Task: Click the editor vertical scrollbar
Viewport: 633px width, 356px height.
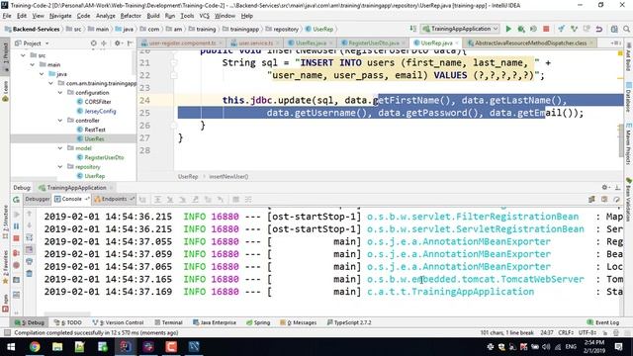Action: pyautogui.click(x=620, y=141)
